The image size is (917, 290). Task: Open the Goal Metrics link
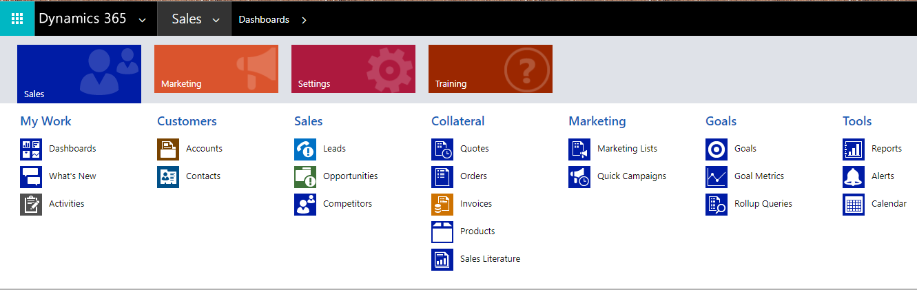point(759,176)
